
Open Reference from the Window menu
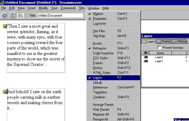pos(113,87)
